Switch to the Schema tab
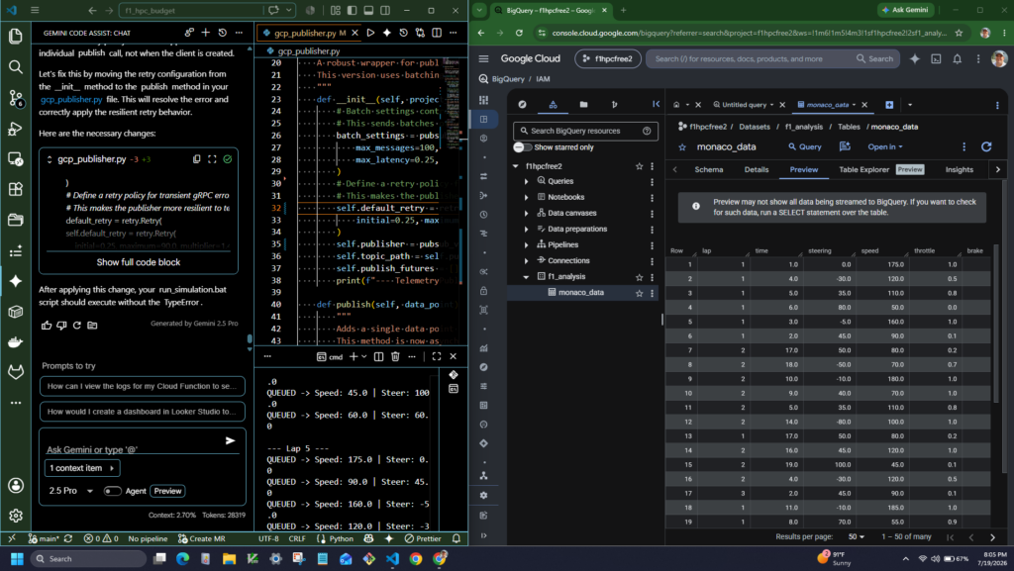The width and height of the screenshot is (1014, 571). point(709,169)
